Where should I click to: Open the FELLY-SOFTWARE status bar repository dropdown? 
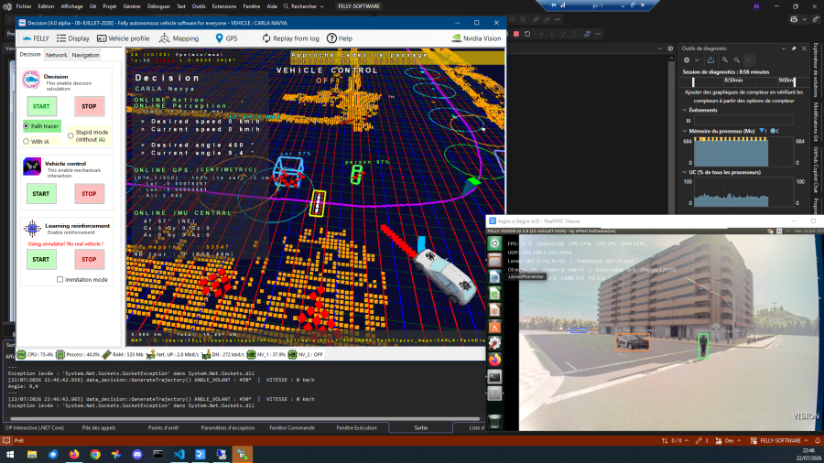pos(779,440)
